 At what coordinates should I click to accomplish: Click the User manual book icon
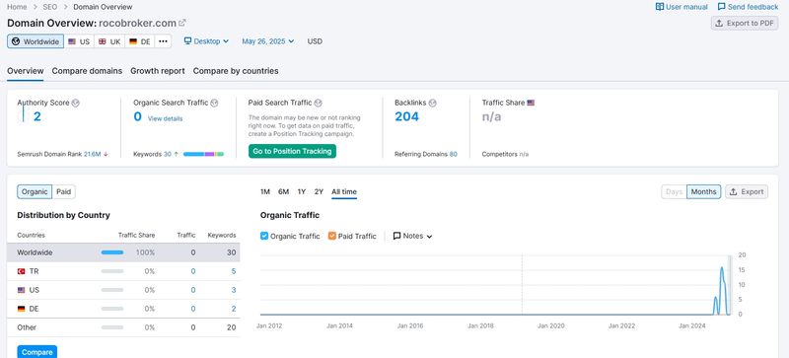point(659,7)
